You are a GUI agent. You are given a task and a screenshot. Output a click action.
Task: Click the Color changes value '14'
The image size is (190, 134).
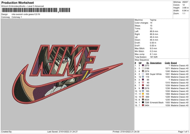coord(151,23)
